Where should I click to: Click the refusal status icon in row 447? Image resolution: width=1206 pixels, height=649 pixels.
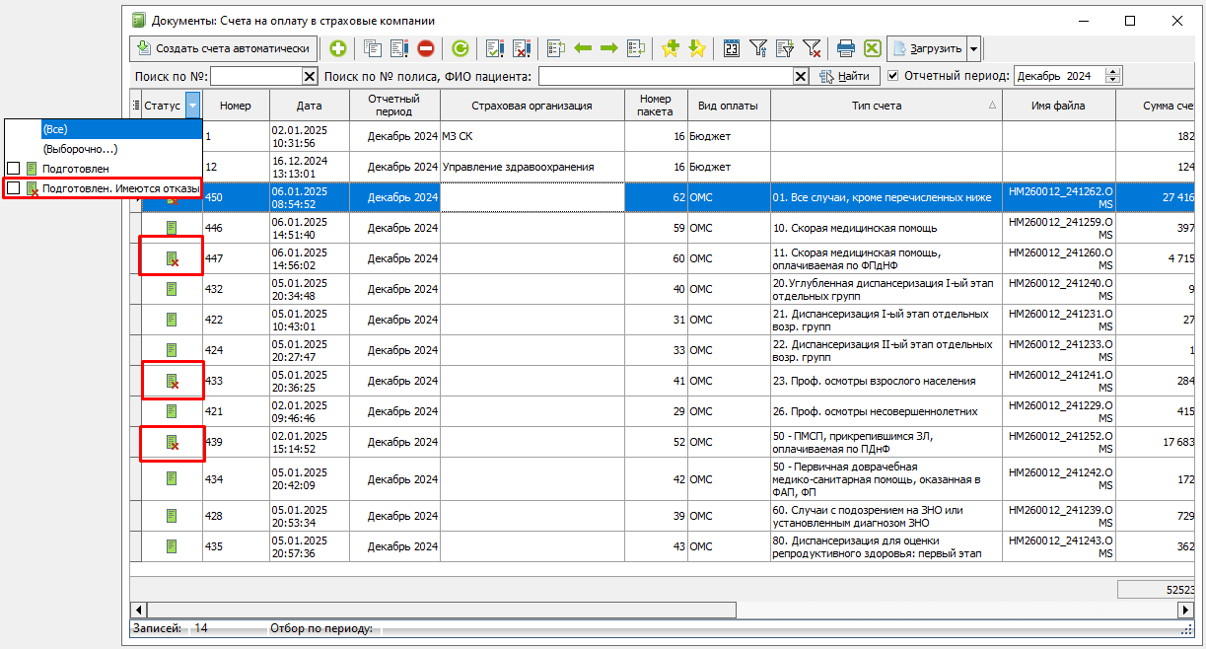coord(172,258)
